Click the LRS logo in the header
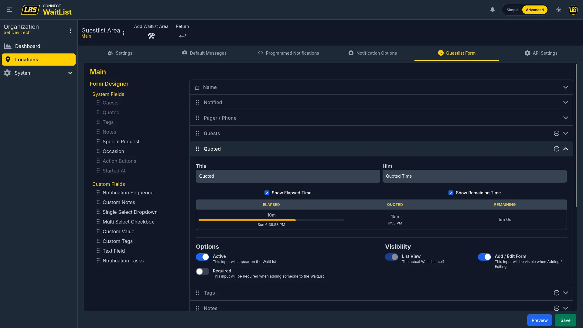583x328 pixels. (30, 10)
